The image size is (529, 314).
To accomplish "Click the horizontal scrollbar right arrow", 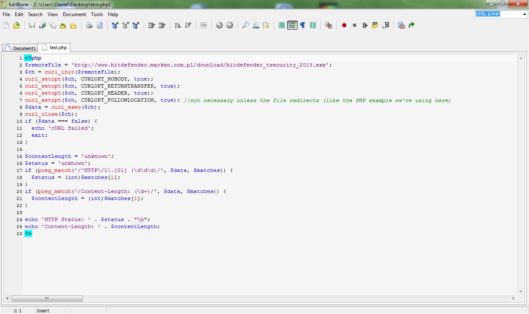I will [x=514, y=298].
